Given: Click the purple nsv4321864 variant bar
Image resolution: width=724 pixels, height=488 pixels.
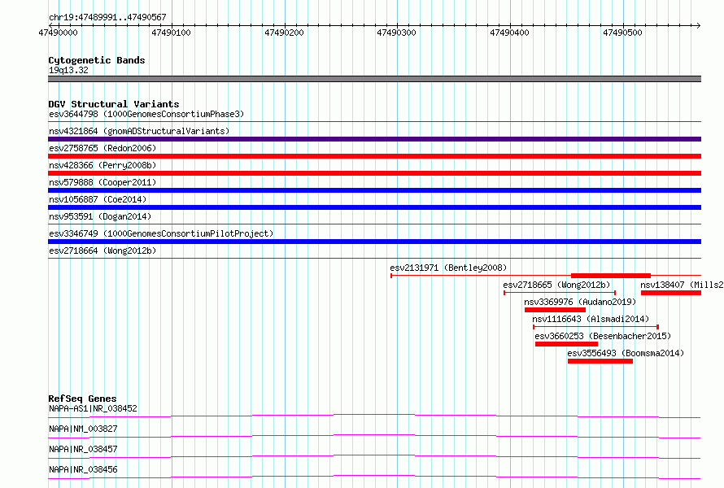Looking at the screenshot, I should [x=374, y=139].
